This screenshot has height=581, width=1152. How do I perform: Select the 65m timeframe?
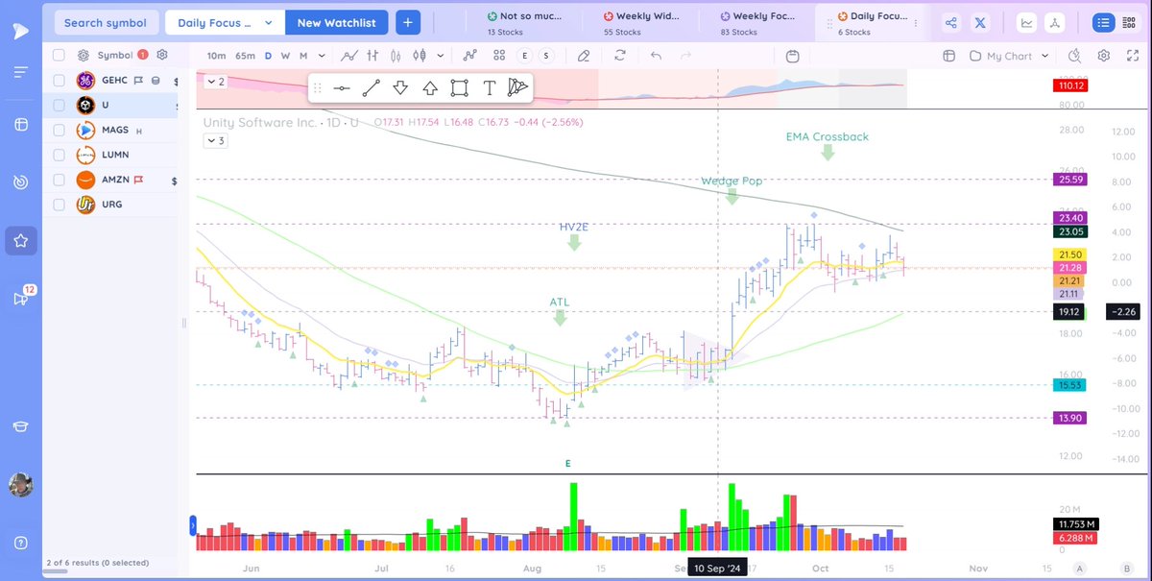(x=245, y=56)
